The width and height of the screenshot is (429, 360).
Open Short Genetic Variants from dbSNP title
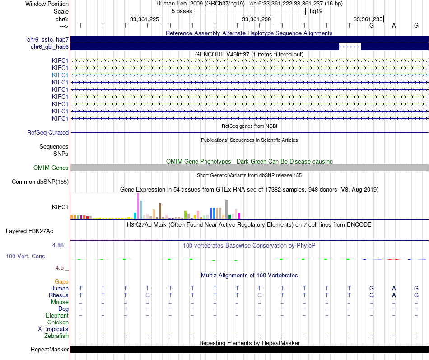[249, 175]
